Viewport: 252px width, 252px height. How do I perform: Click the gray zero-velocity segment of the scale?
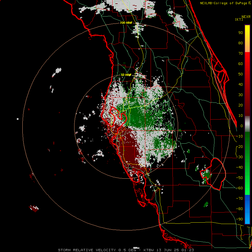pyautogui.click(x=247, y=124)
